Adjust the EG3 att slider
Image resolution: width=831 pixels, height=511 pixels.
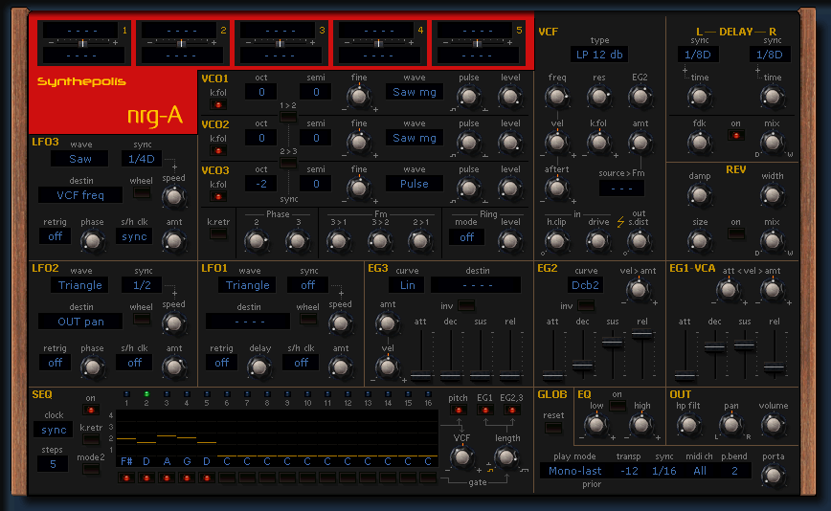click(x=421, y=376)
